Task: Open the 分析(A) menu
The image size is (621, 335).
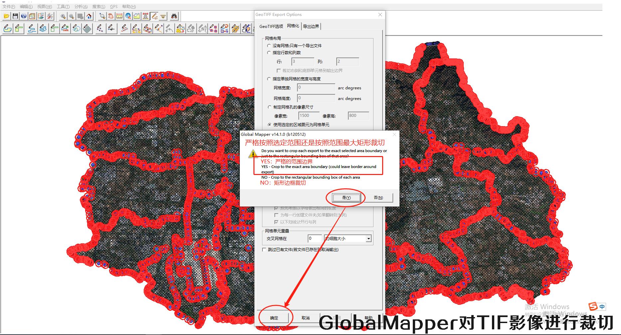Action: [81, 7]
